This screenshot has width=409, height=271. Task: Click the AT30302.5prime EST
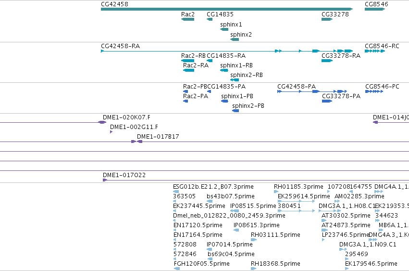point(324,220)
